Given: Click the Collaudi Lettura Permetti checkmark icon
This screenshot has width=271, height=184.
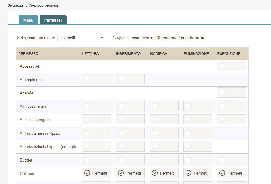Looking at the screenshot, I should (x=87, y=173).
